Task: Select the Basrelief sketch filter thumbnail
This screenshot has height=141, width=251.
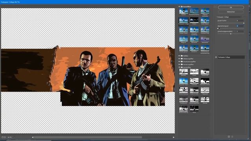Action: 184,72
